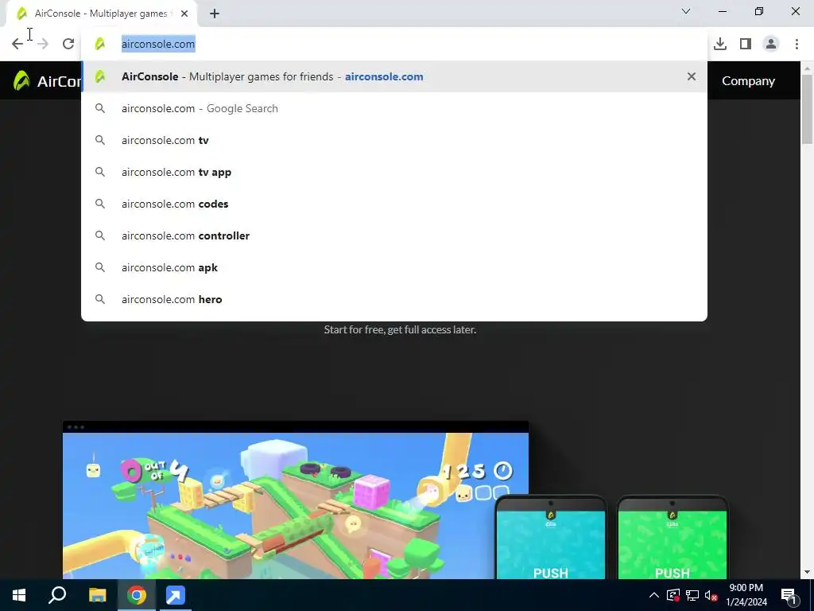This screenshot has height=611, width=814.
Task: Click the blue PUSH phone controller
Action: (551, 538)
